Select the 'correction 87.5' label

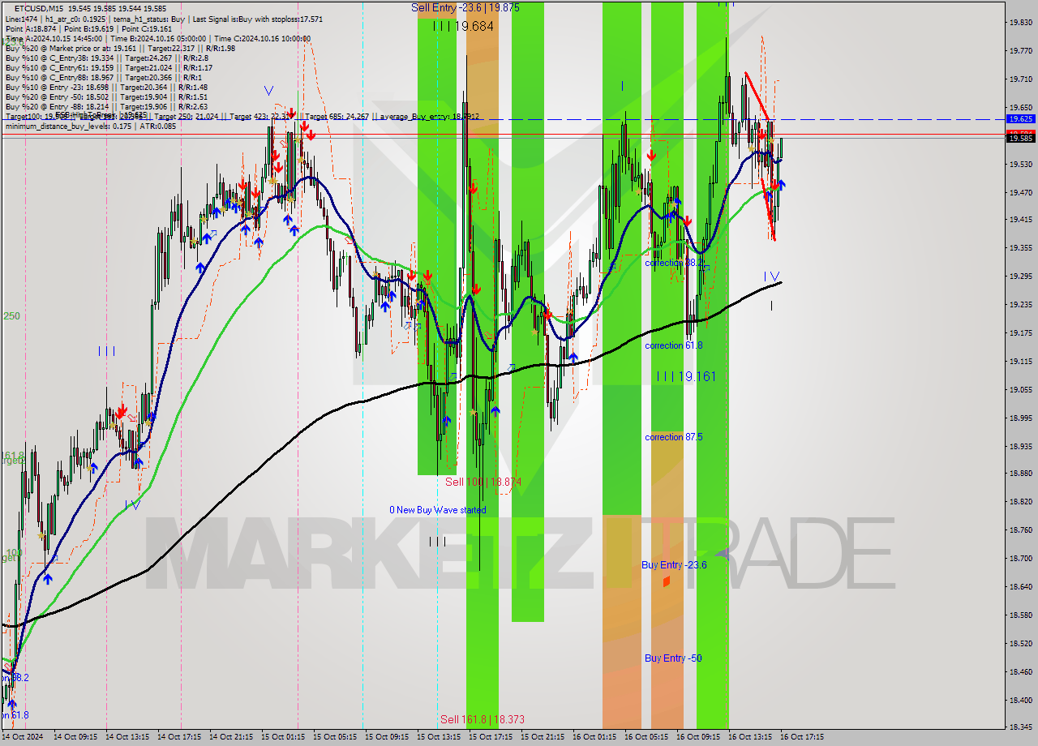click(x=673, y=437)
